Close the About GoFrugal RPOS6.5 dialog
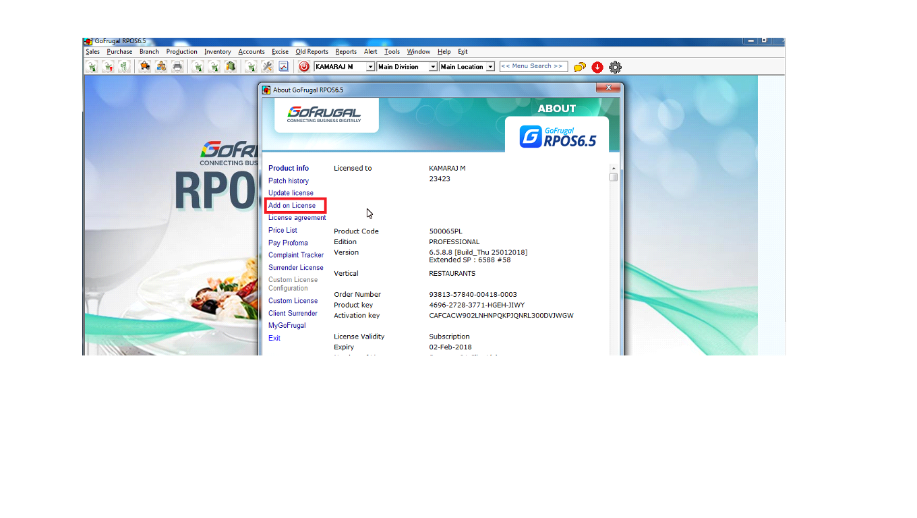Viewport: 917px width, 518px height. (608, 88)
